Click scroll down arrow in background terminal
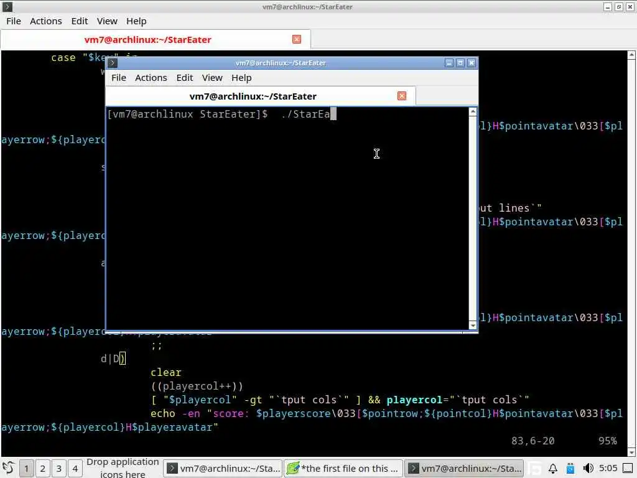 point(631,452)
